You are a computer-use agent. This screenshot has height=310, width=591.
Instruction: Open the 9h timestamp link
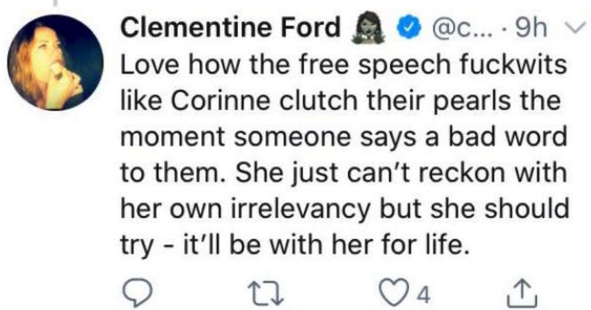(x=531, y=28)
